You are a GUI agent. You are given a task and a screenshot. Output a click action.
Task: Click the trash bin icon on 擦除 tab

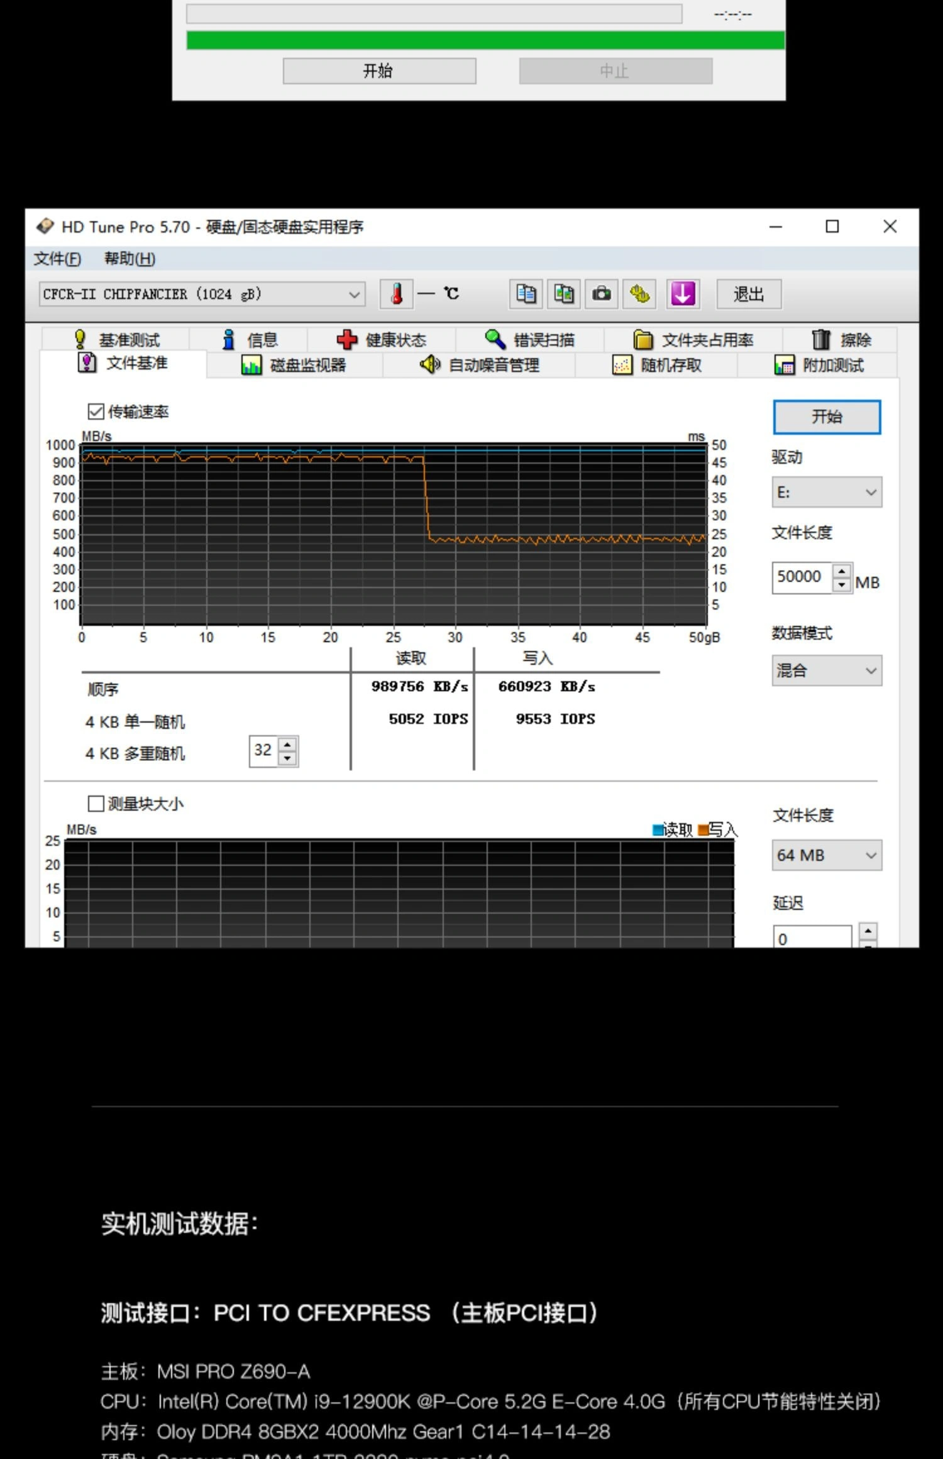[x=821, y=339]
